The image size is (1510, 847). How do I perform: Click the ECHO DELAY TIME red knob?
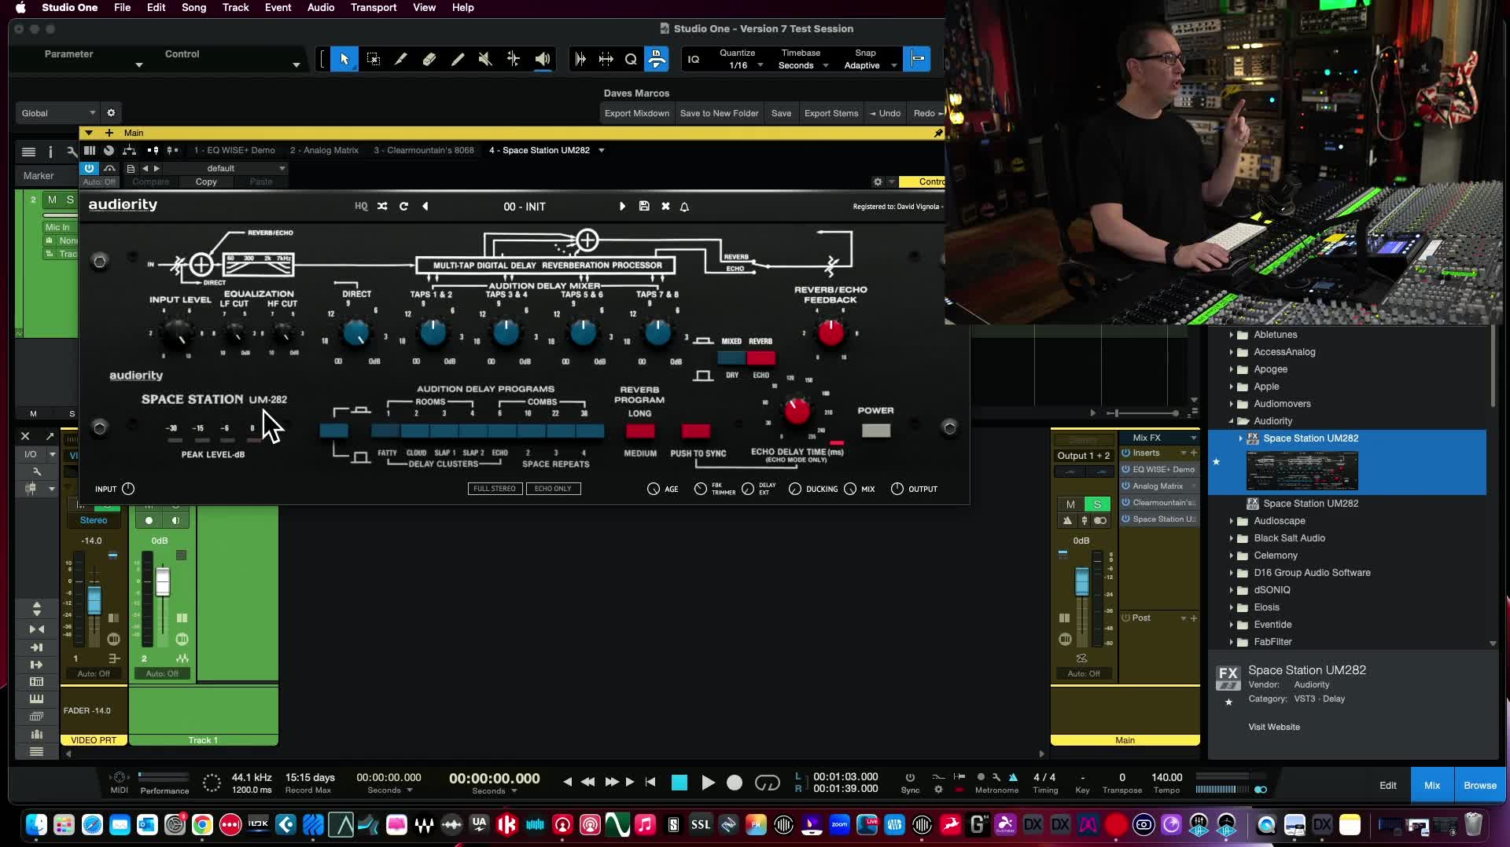[797, 411]
